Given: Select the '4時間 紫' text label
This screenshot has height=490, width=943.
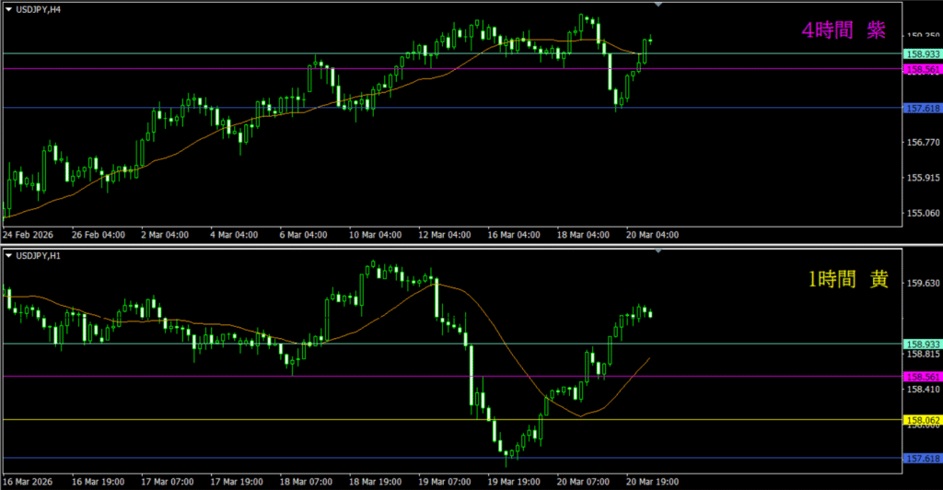Looking at the screenshot, I should pos(844,30).
